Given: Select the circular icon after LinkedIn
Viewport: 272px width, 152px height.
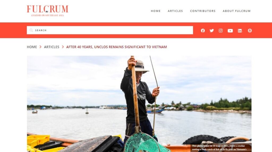Looking at the screenshot, I should click(x=250, y=31).
